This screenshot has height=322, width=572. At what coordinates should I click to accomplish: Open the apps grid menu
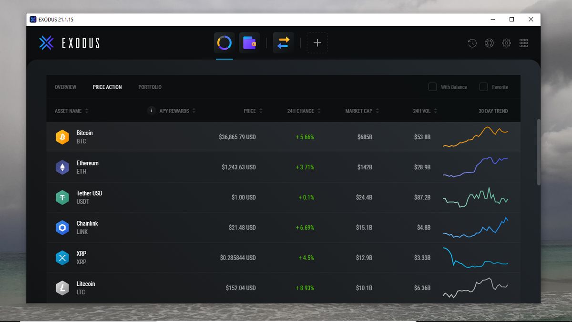click(523, 43)
